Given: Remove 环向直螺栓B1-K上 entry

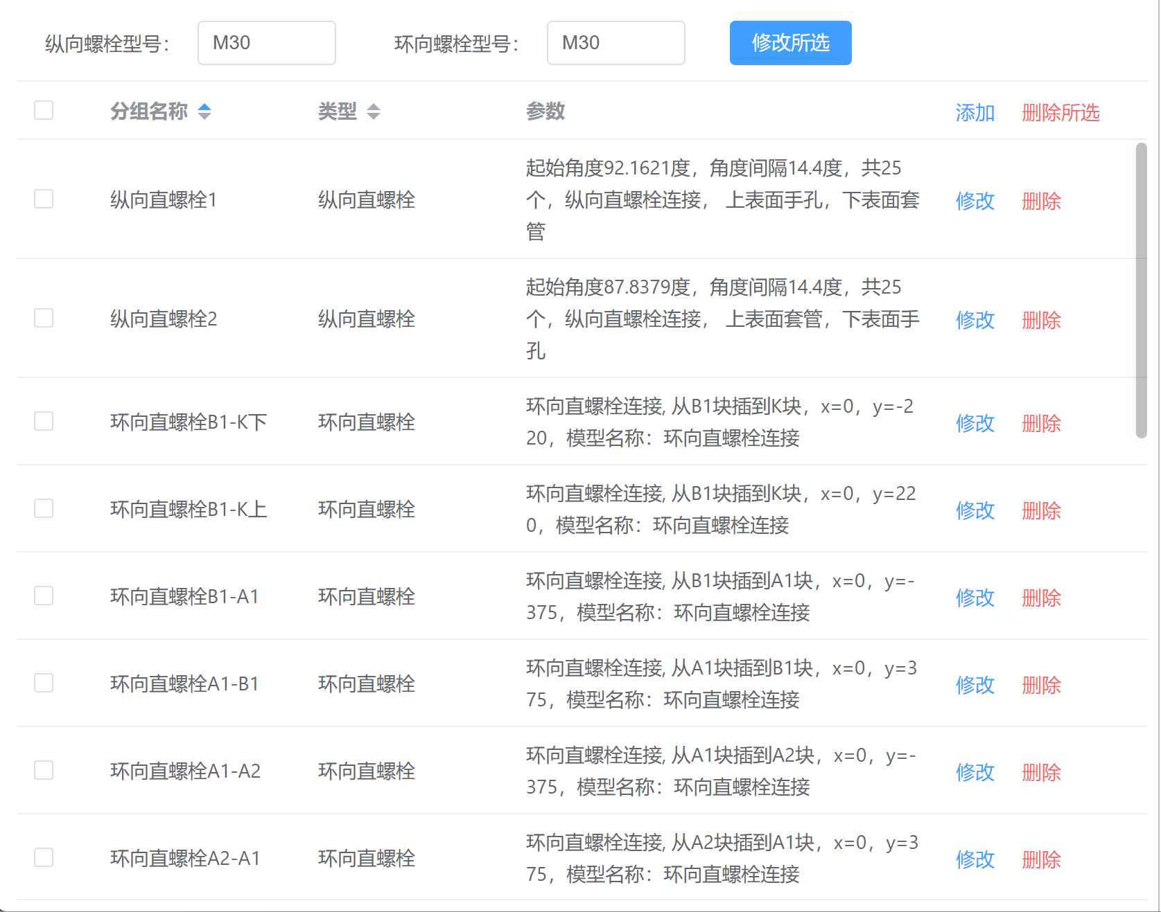Looking at the screenshot, I should coord(1042,510).
